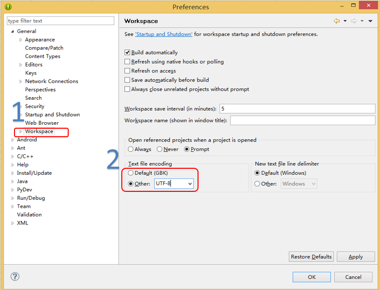
Task: Open the UTF-8 encoding dropdown
Action: pyautogui.click(x=190, y=184)
